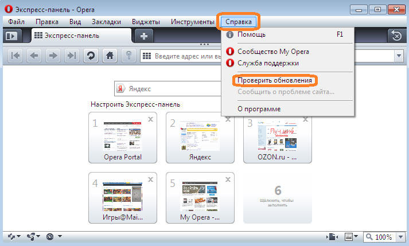Open the Закладки menu
The image size is (409, 246).
click(106, 22)
